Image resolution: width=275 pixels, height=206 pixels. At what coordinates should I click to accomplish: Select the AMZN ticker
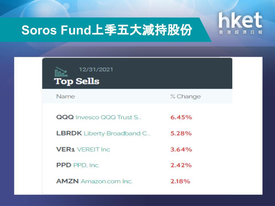pyautogui.click(x=67, y=181)
